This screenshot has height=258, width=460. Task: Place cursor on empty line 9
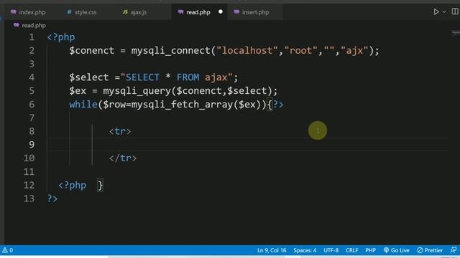[247, 145]
